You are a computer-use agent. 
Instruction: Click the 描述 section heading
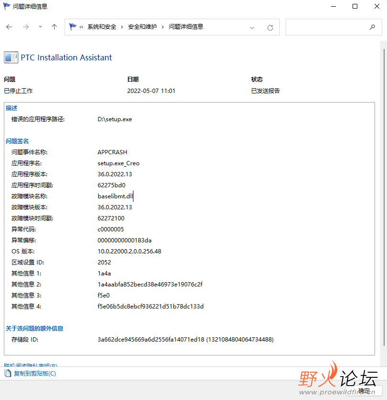pos(11,108)
